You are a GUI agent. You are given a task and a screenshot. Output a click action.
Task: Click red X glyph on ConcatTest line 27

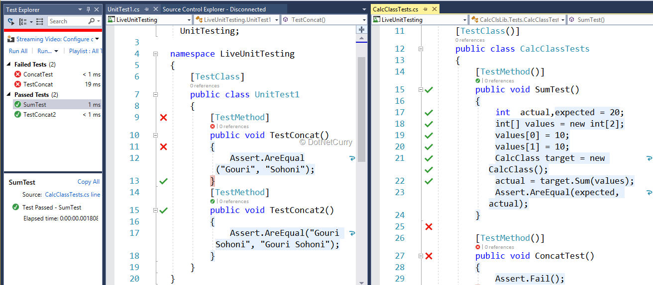(429, 256)
